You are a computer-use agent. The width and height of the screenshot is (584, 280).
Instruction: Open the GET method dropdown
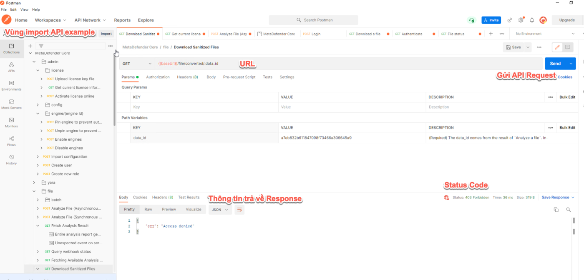tap(137, 64)
